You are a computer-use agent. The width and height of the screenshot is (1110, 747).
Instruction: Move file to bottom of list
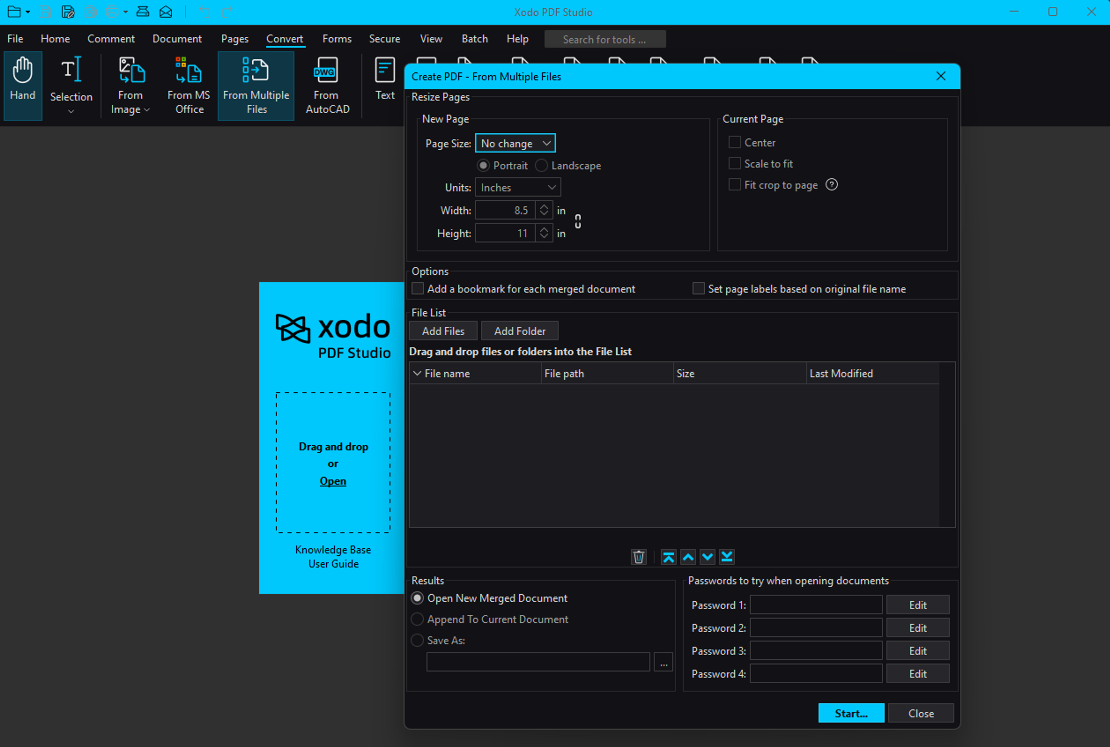pyautogui.click(x=727, y=556)
